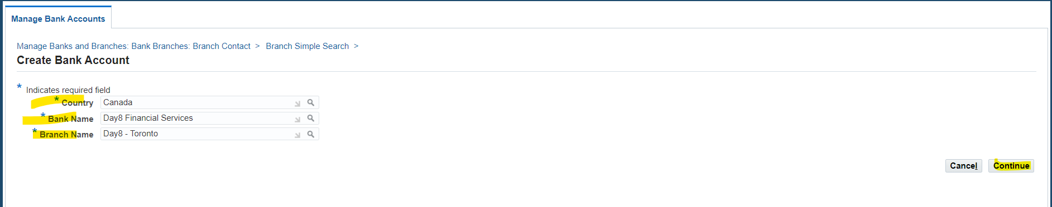Click the Branch Name field's small arrow icon

click(x=297, y=135)
